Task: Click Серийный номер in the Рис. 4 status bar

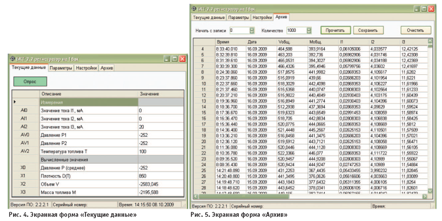Action: tap(70, 204)
